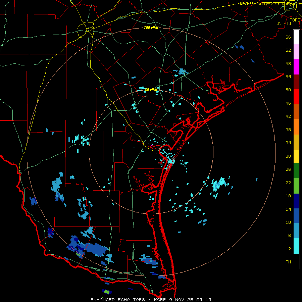Click the white swatch in the tops legend
This screenshot has width=302, height=302.
pyautogui.click(x=296, y=37)
